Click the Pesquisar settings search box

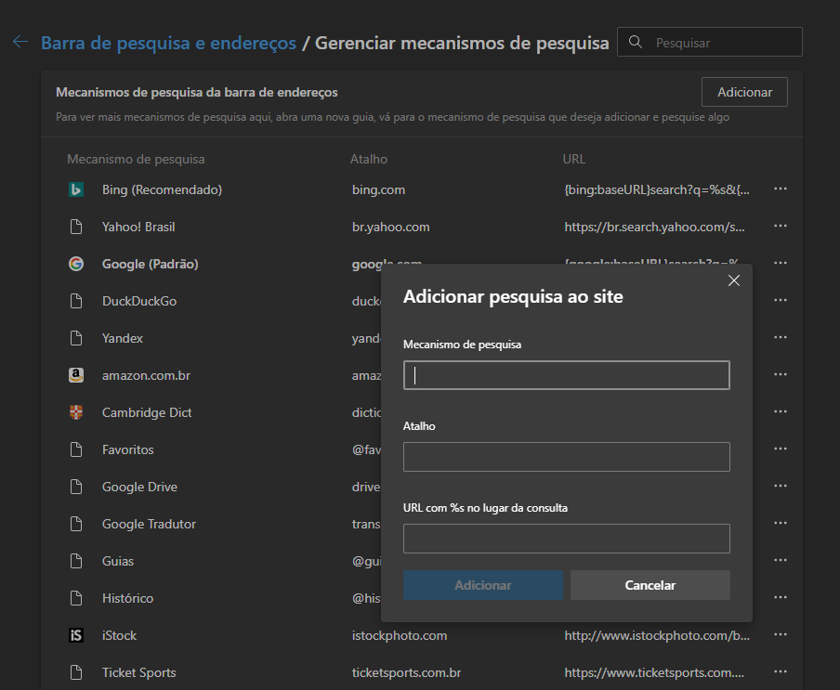pos(710,42)
